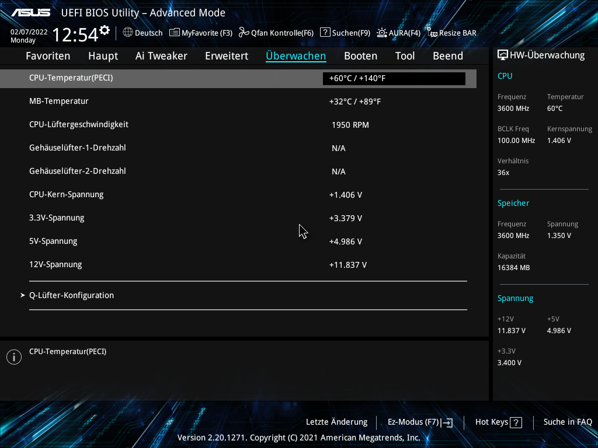Viewport: 598px width, 448px height.
Task: Click the +3.379 V value
Action: (x=346, y=218)
